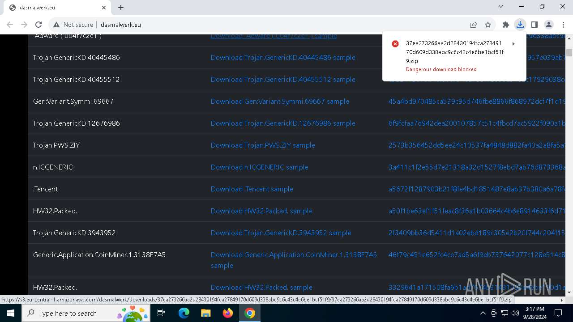Click Dangerous download blocked message

click(x=441, y=69)
